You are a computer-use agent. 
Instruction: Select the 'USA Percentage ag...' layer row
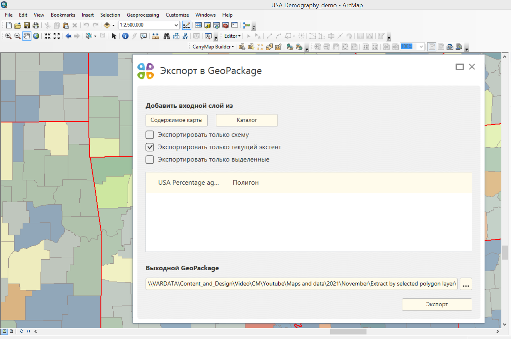click(x=309, y=182)
